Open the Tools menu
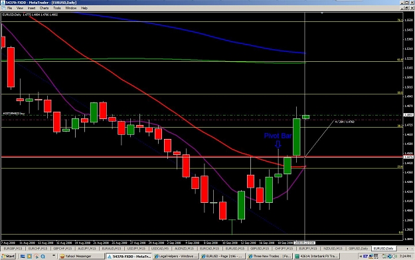The image size is (415, 260). (57, 8)
